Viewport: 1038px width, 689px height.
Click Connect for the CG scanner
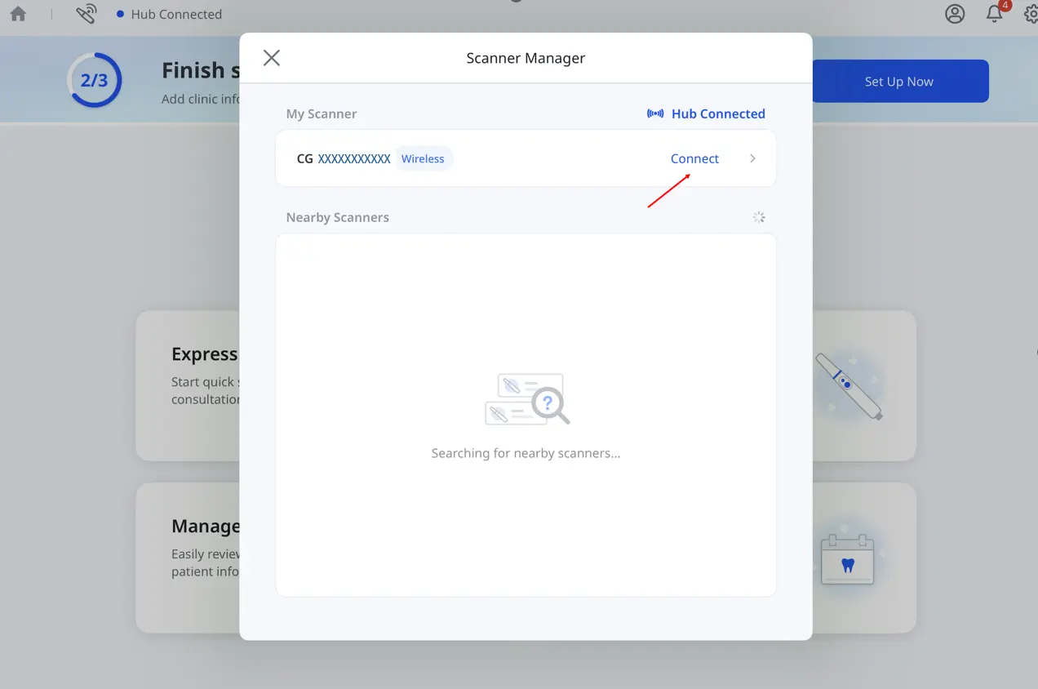(694, 158)
